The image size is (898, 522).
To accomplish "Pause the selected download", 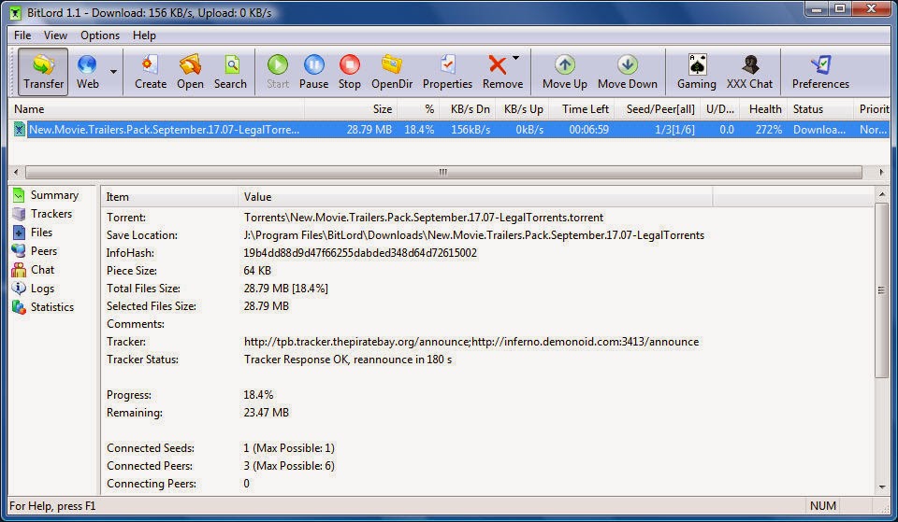I will (x=314, y=72).
